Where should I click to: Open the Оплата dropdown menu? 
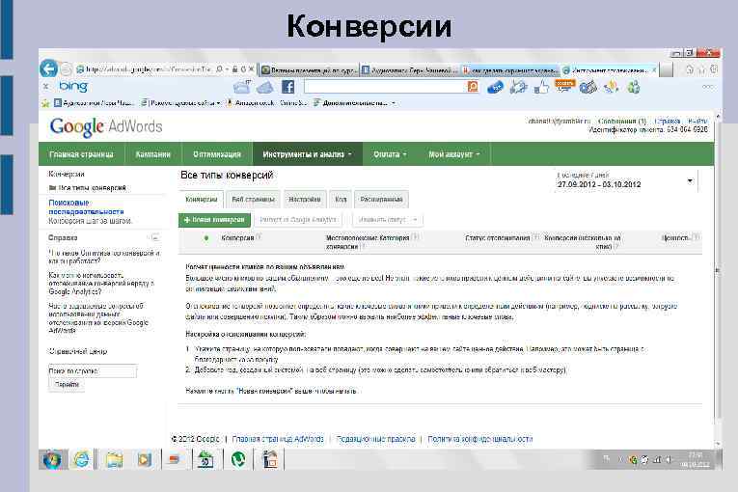390,154
